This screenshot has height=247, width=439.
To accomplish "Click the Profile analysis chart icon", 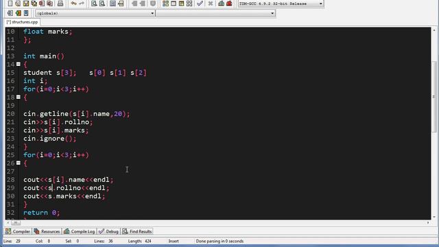I will [221, 3].
